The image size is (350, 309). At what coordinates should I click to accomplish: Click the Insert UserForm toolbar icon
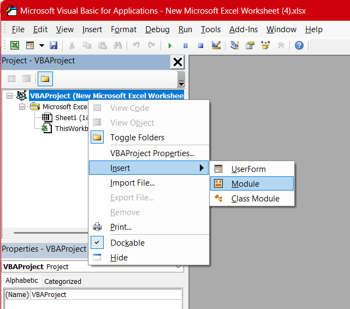pyautogui.click(x=30, y=45)
